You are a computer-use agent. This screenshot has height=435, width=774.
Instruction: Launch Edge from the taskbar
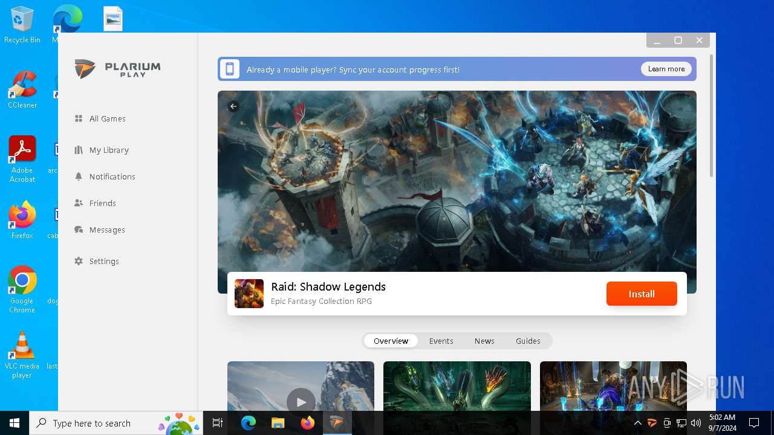(249, 423)
